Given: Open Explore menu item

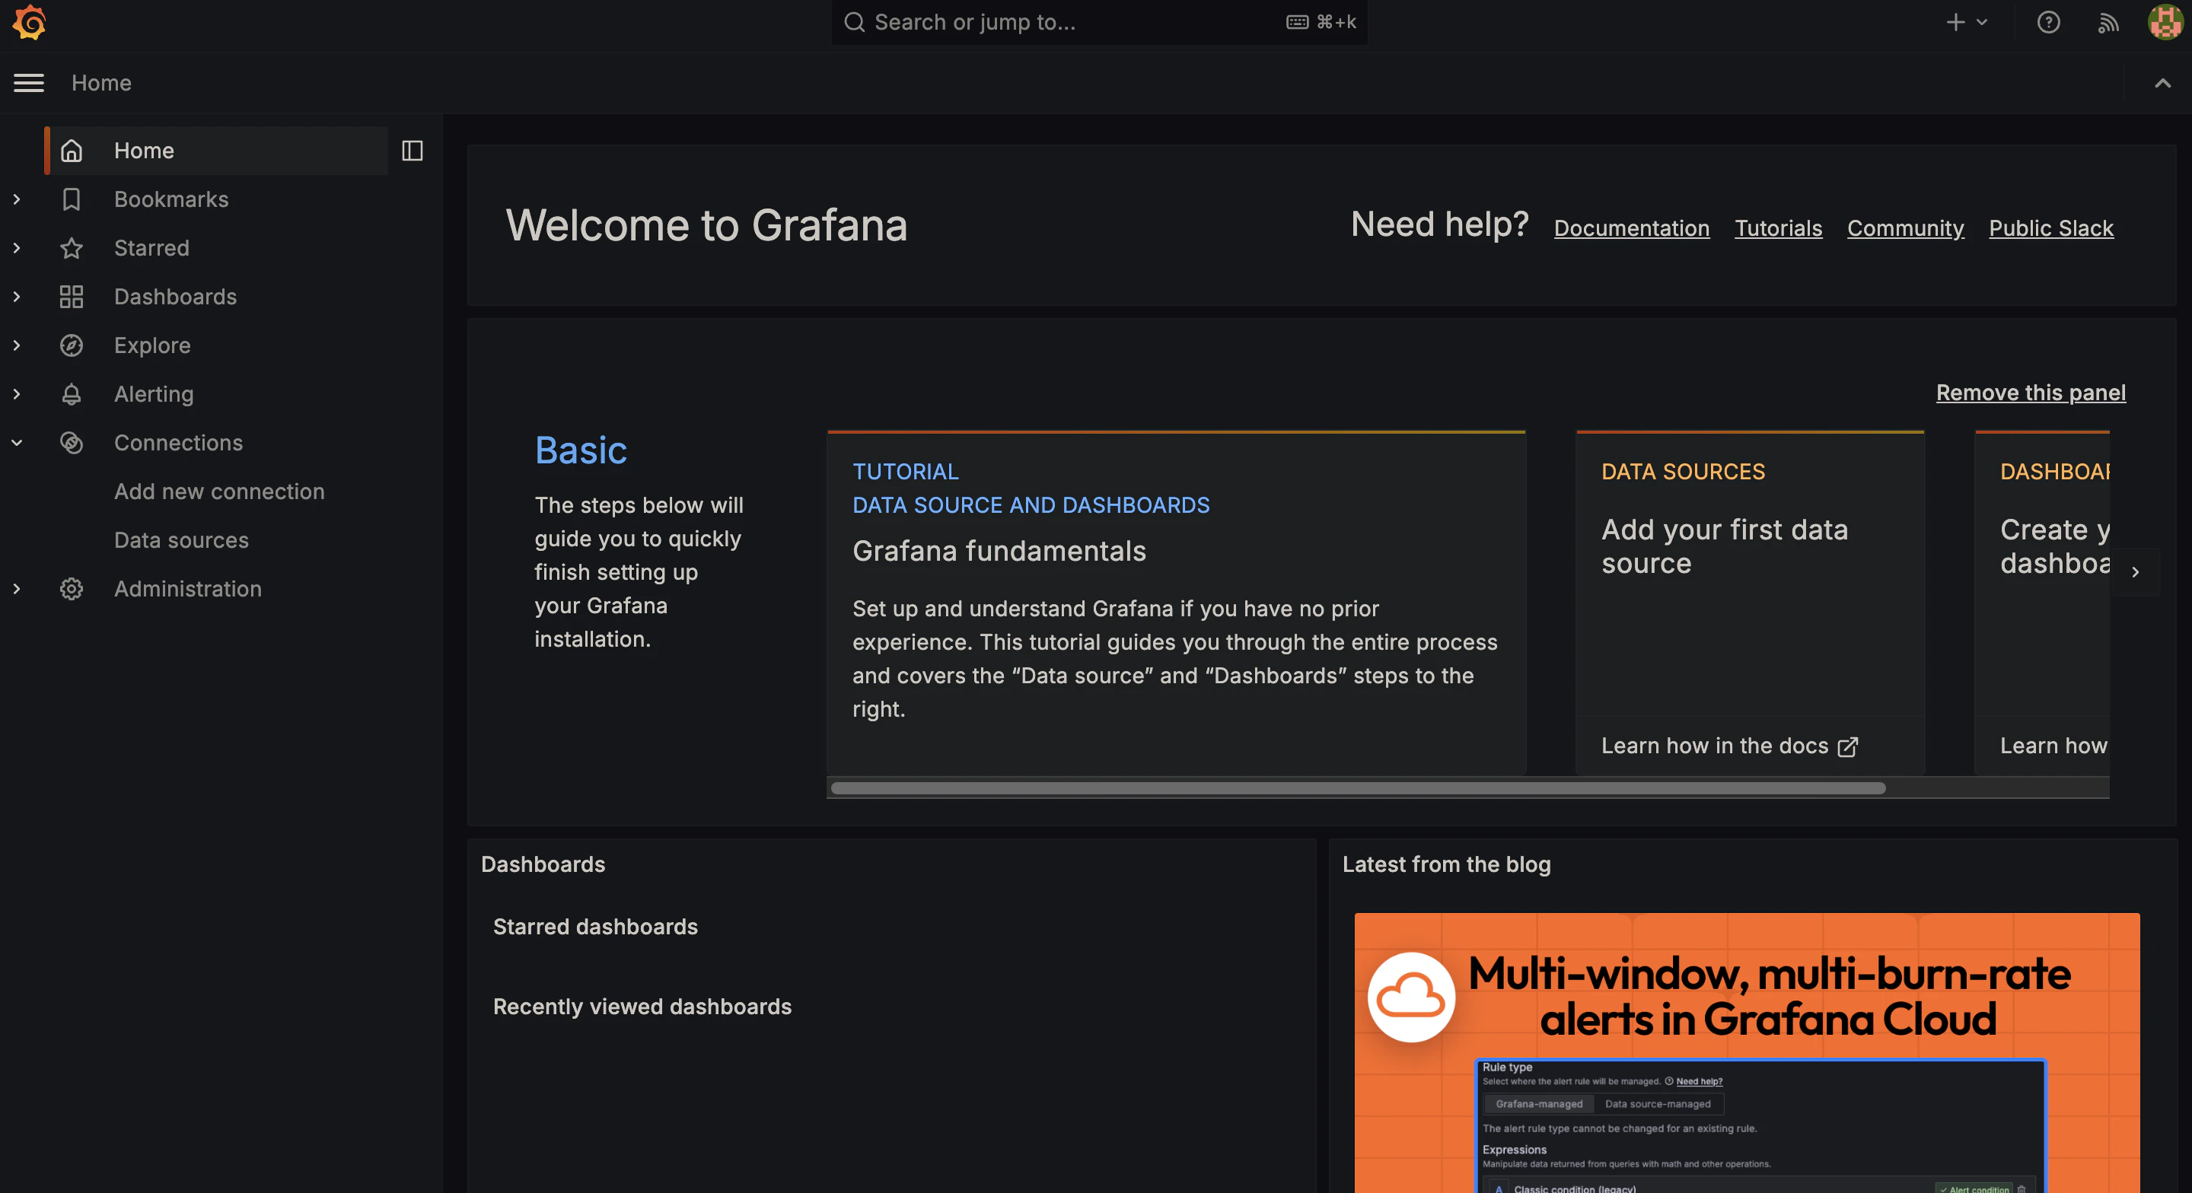Looking at the screenshot, I should point(152,345).
